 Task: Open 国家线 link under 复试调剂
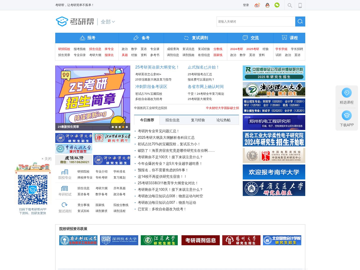click(x=218, y=55)
